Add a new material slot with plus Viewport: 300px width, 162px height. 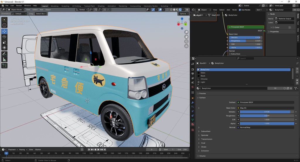pyautogui.click(x=297, y=69)
